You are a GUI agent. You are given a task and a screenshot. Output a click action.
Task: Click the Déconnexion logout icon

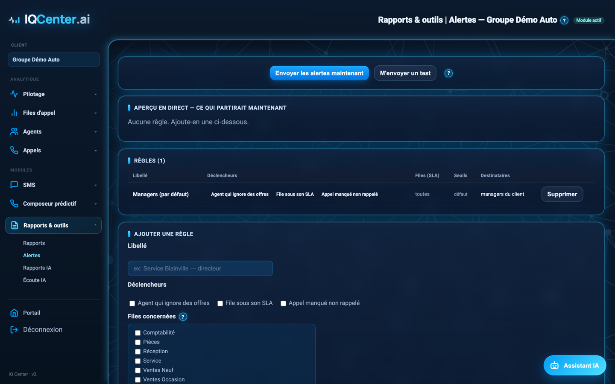pyautogui.click(x=14, y=329)
